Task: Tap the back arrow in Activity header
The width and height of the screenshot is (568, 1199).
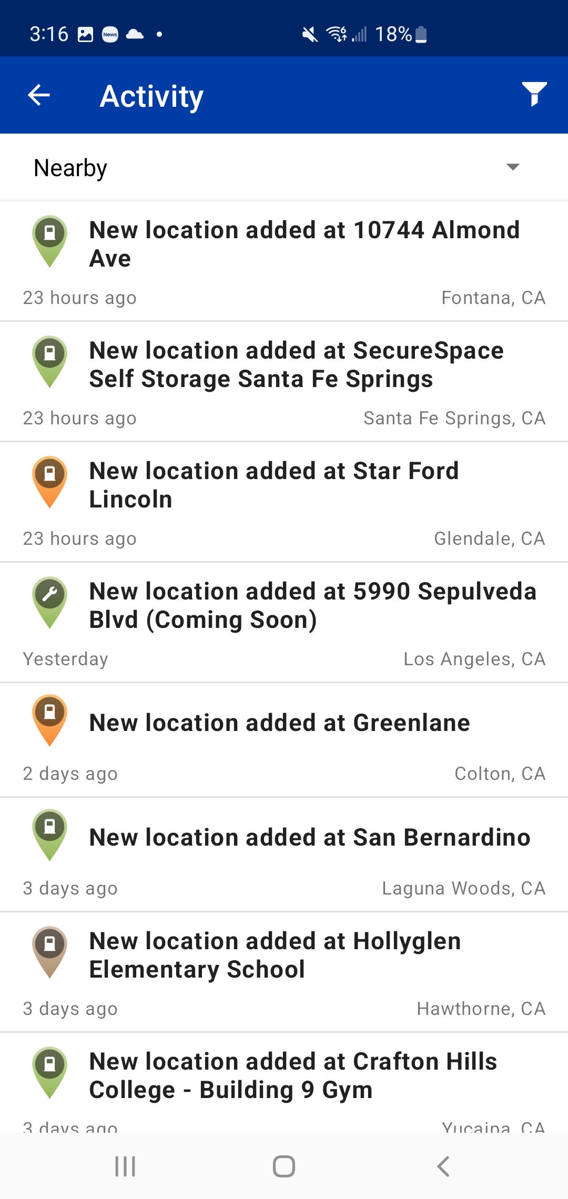Action: [39, 95]
